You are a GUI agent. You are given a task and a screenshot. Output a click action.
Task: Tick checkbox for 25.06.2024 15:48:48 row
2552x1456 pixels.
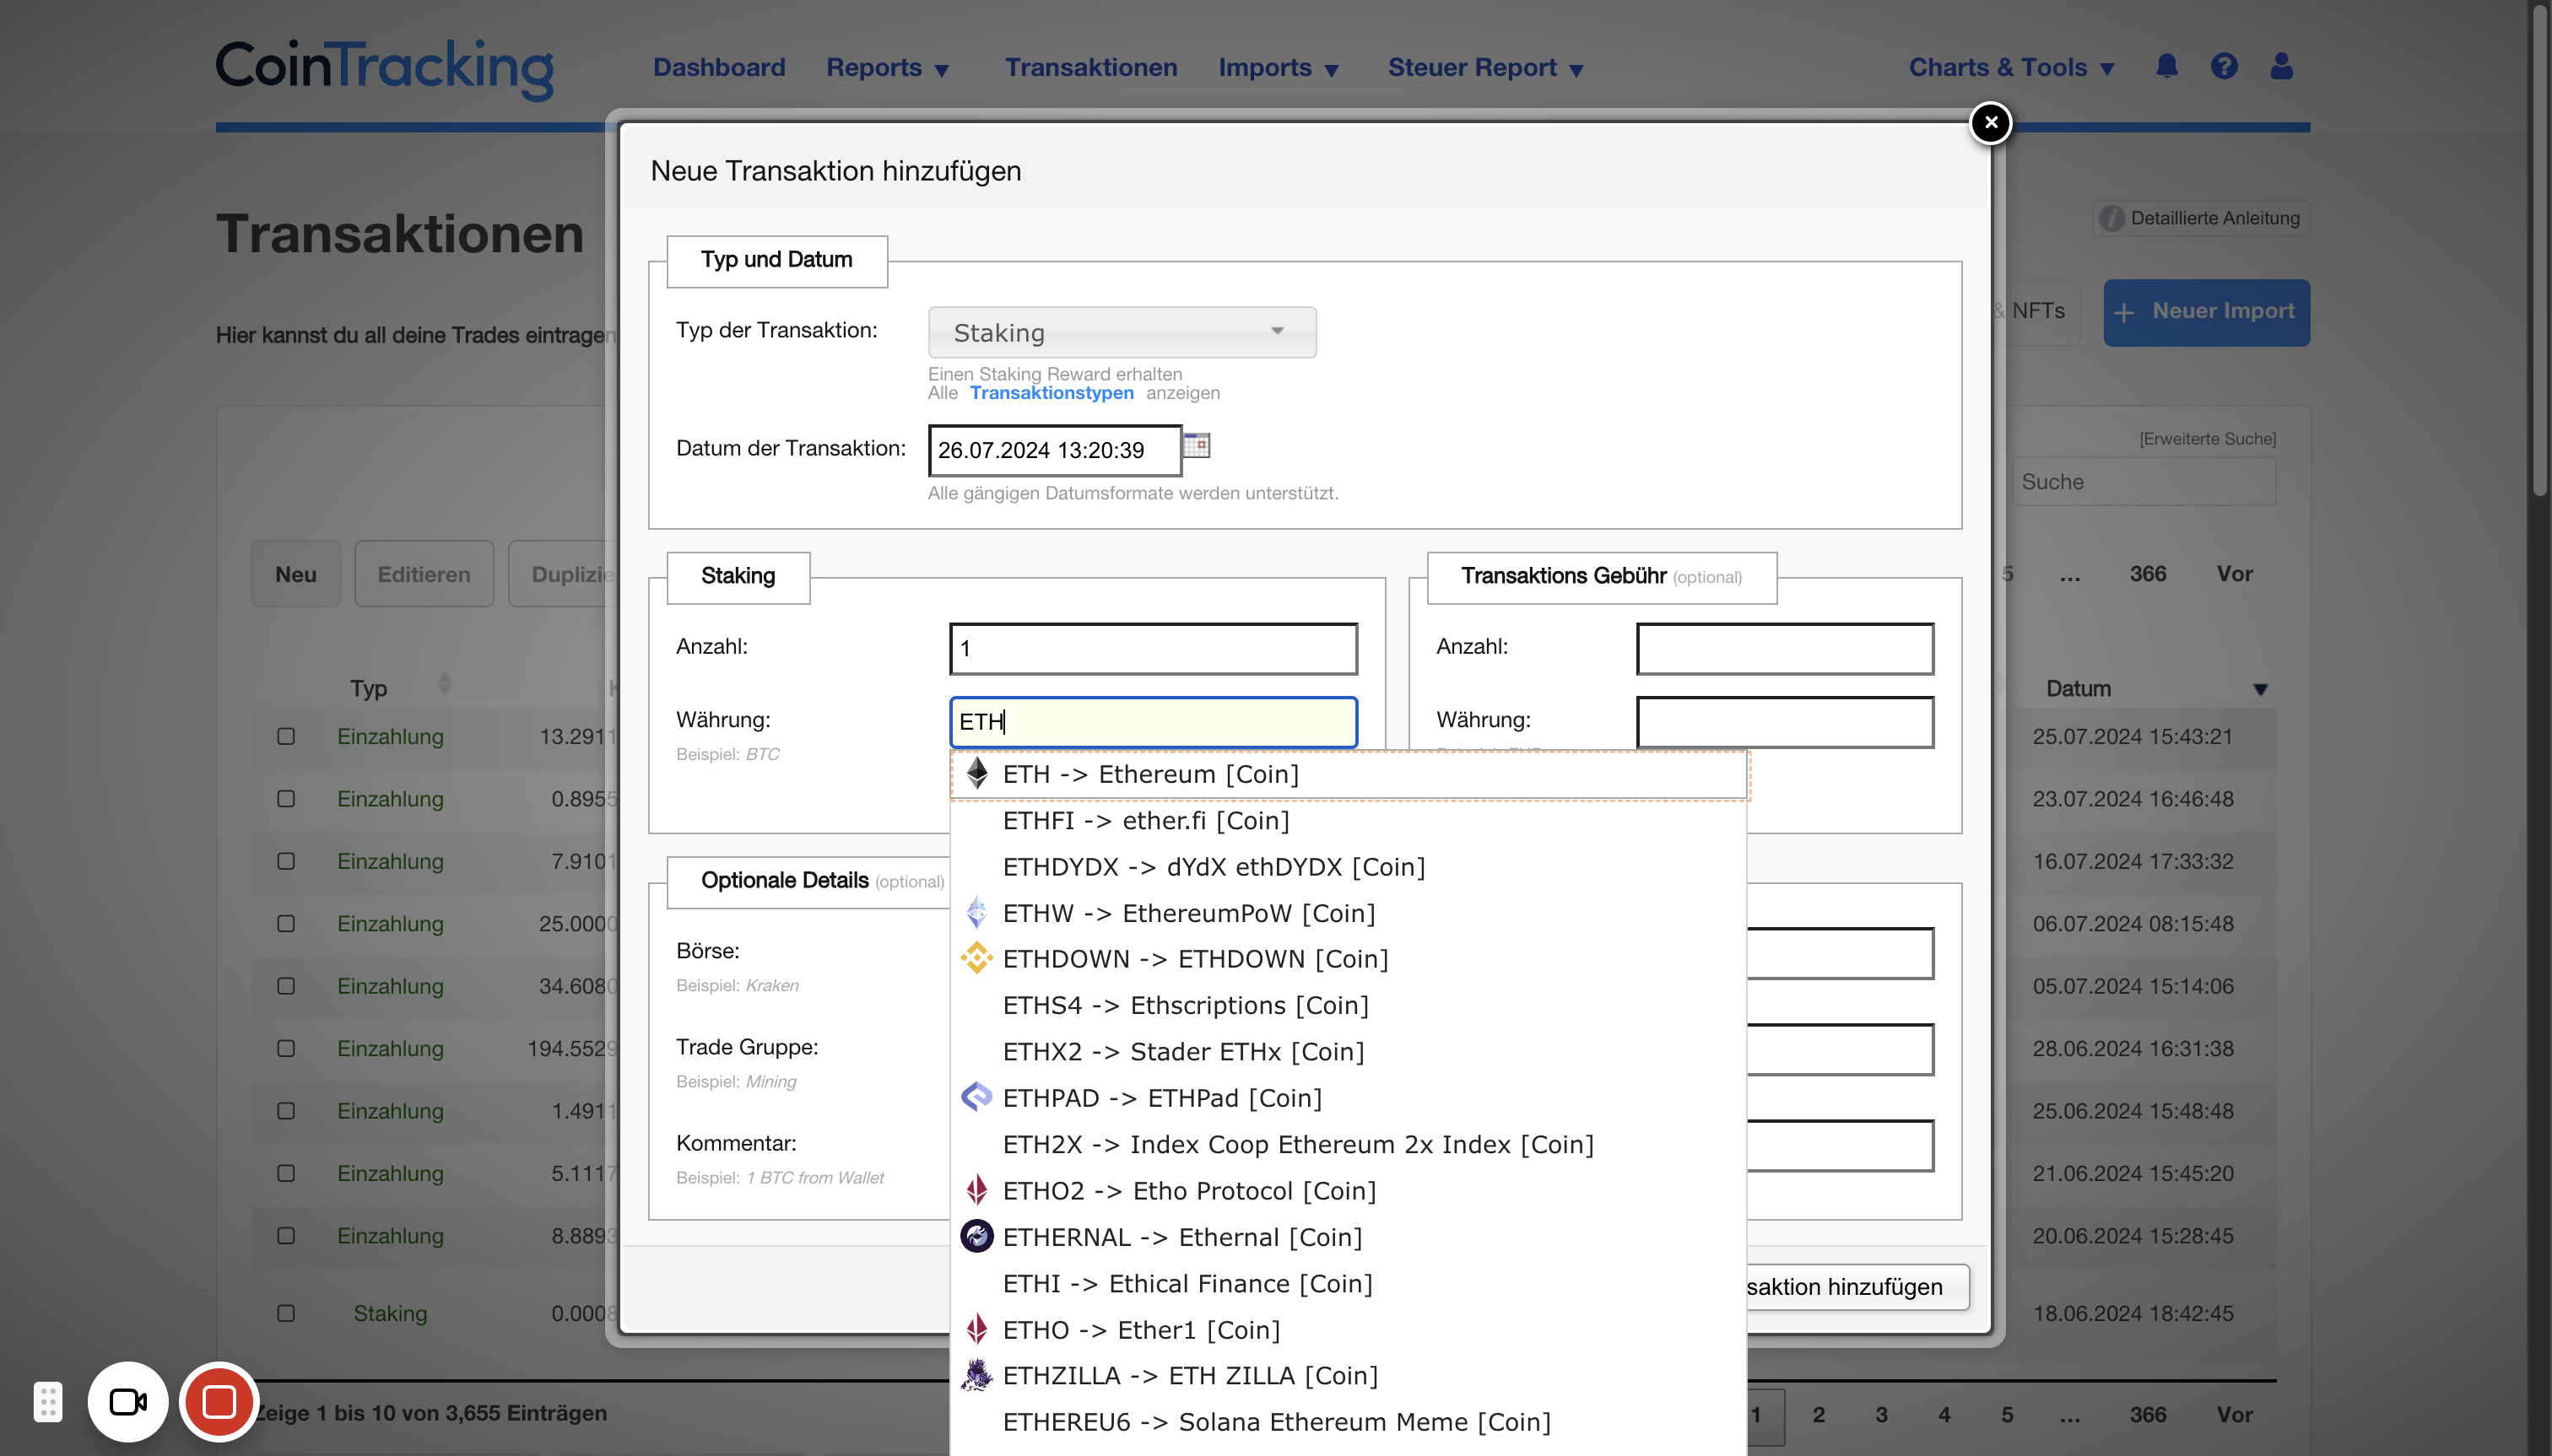click(286, 1111)
